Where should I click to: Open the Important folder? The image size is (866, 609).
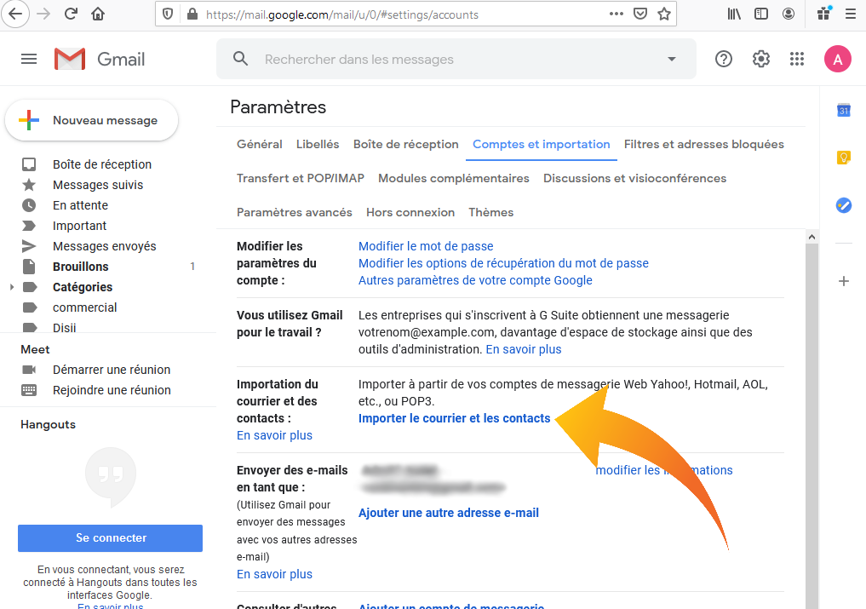[79, 226]
